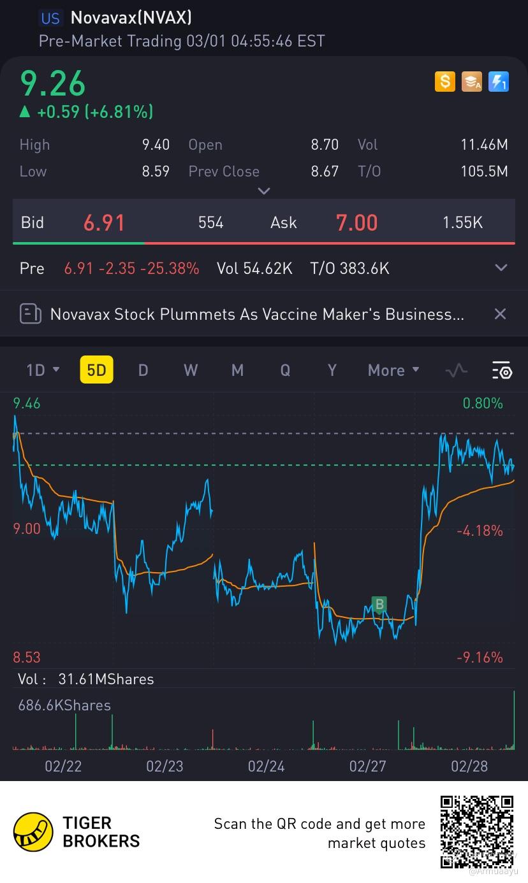Open the More timeframes dropdown
528x883 pixels.
point(393,370)
